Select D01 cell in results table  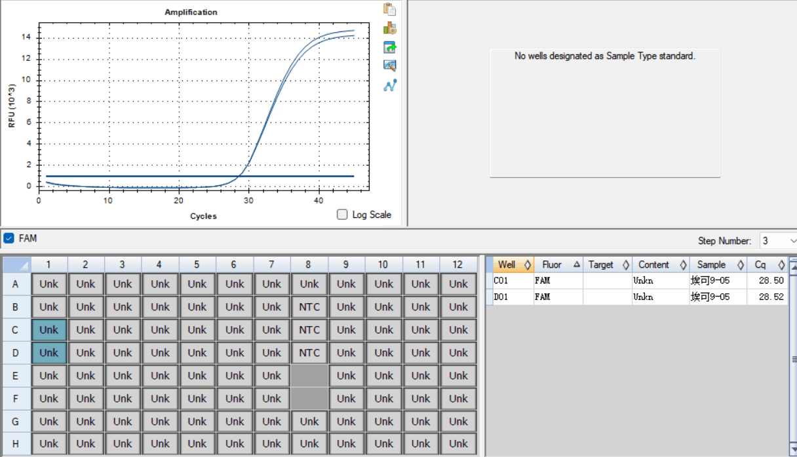[513, 297]
